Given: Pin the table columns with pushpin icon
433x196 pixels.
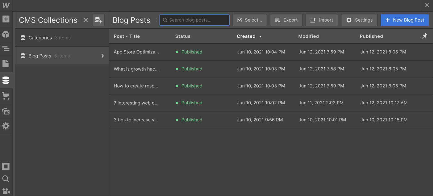Looking at the screenshot, I should click(424, 36).
